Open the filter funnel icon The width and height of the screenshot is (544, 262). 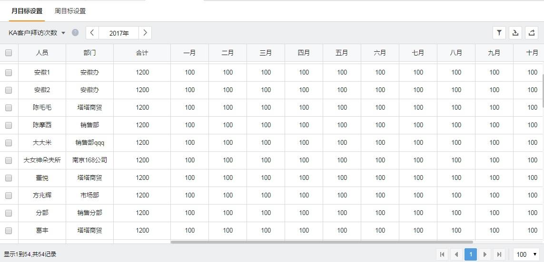(x=499, y=33)
